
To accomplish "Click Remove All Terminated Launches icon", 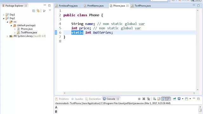I will pos(148,99).
